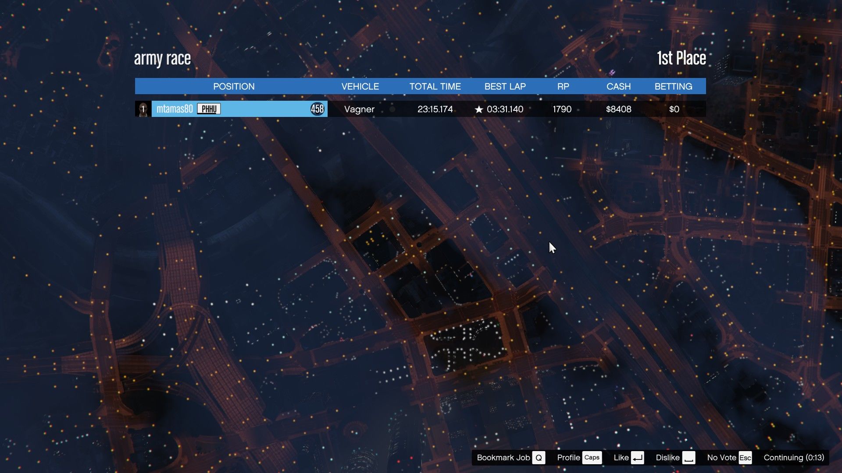Click the rank 458 badge icon

317,109
